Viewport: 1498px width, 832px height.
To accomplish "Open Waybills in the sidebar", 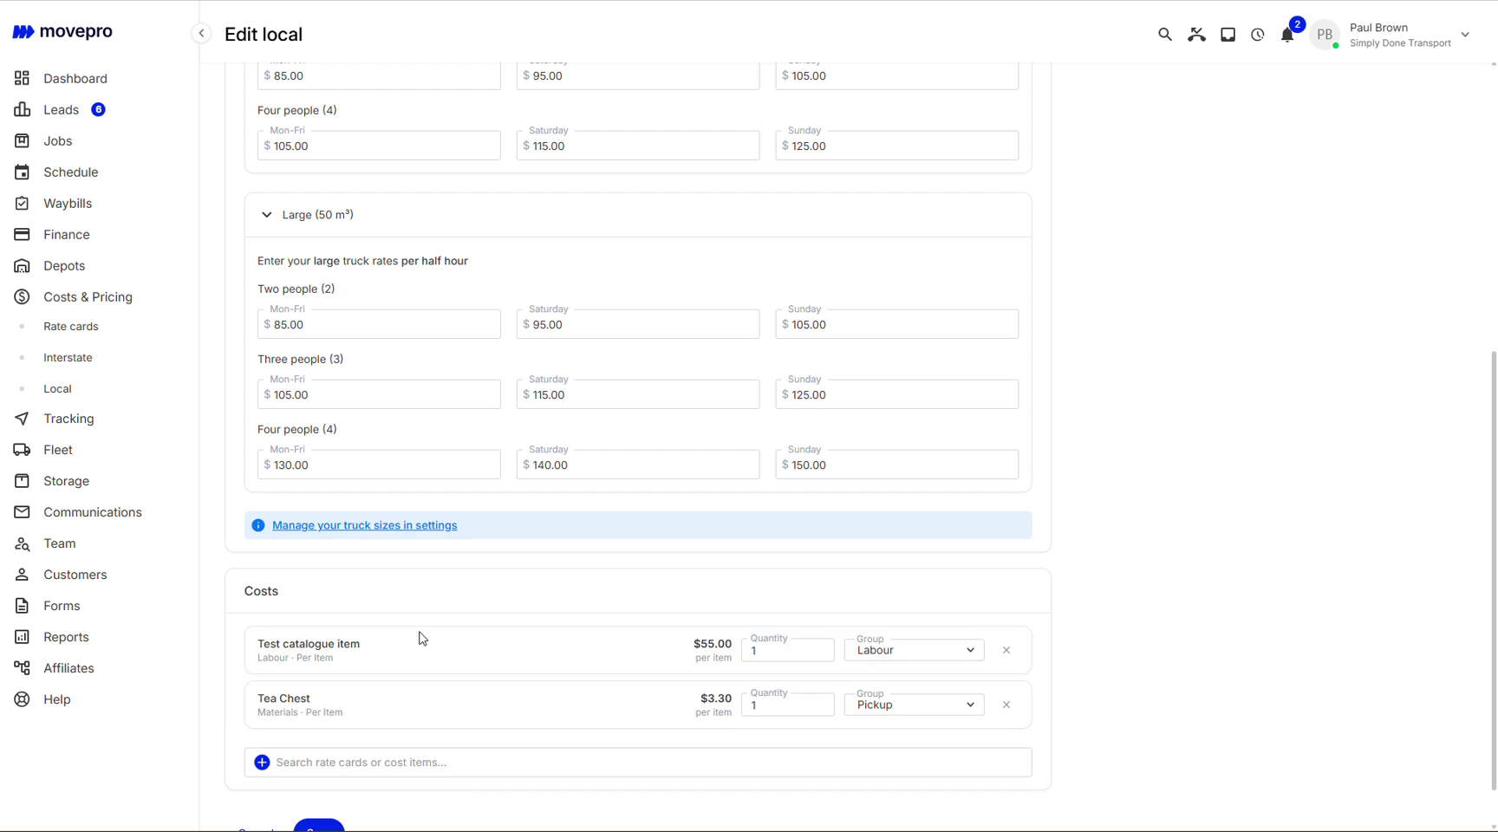I will [x=68, y=204].
